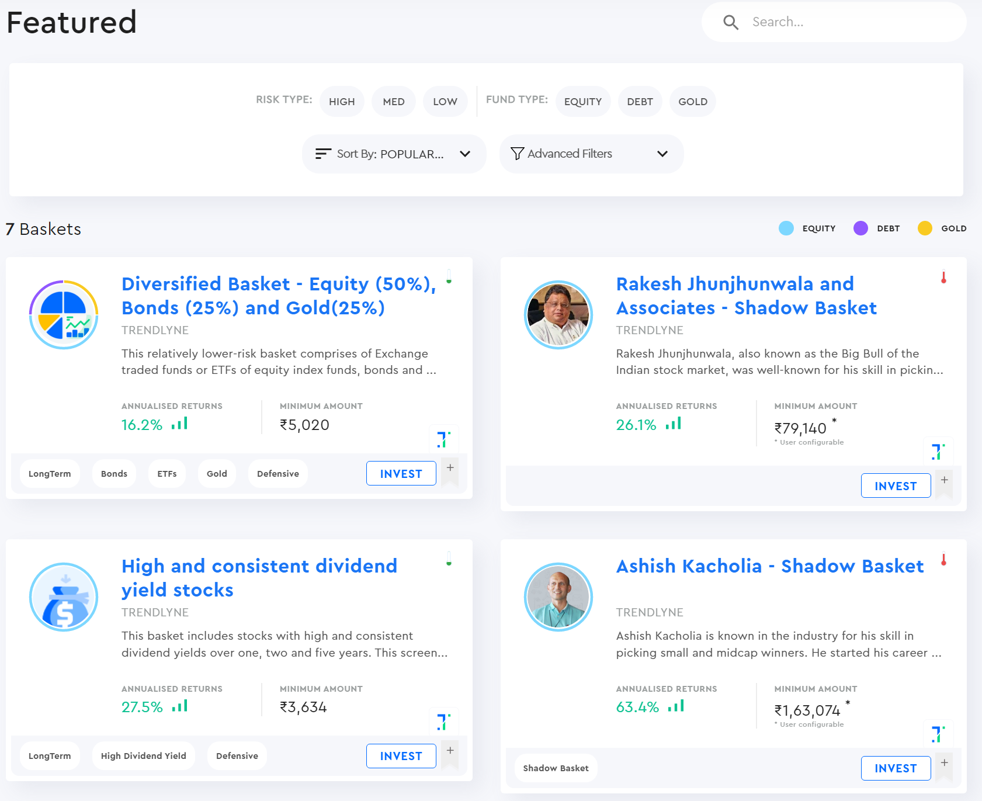Image resolution: width=982 pixels, height=801 pixels.
Task: Toggle the EQUITY fund type filter
Action: coord(583,102)
